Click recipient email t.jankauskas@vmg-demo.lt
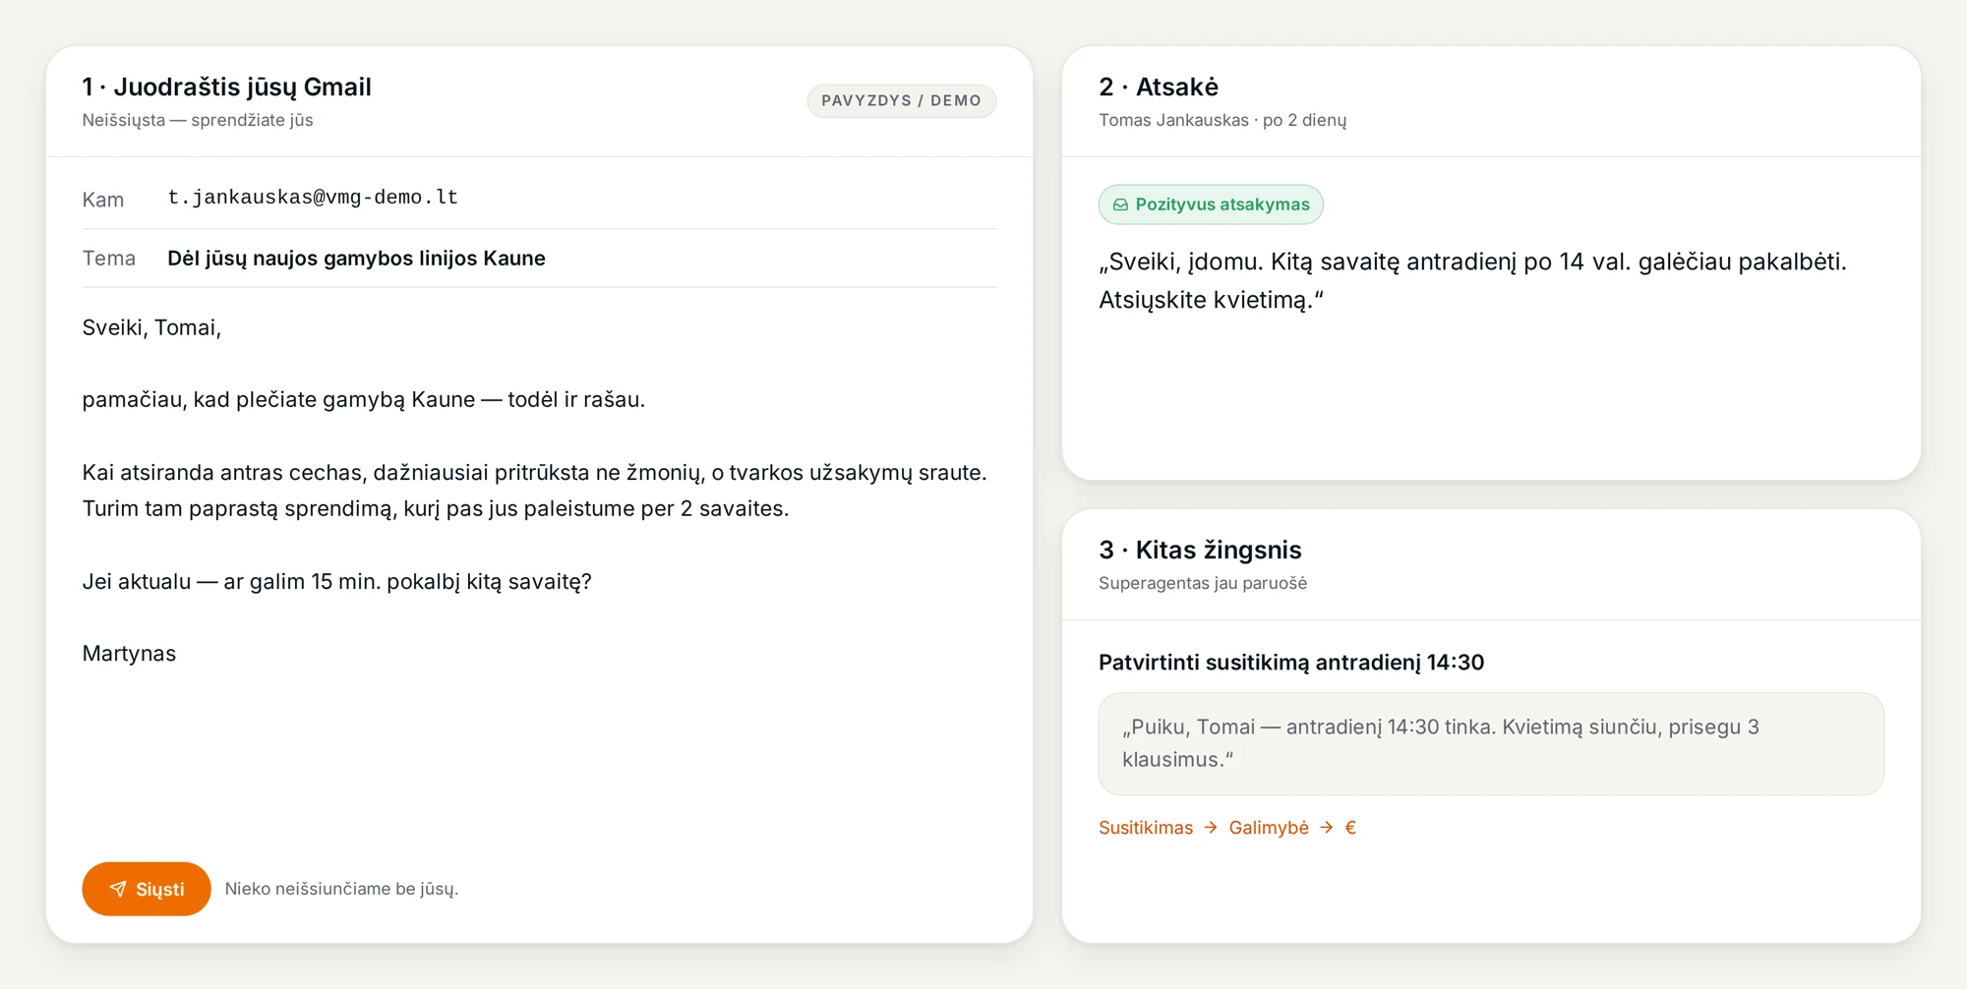 (x=313, y=198)
